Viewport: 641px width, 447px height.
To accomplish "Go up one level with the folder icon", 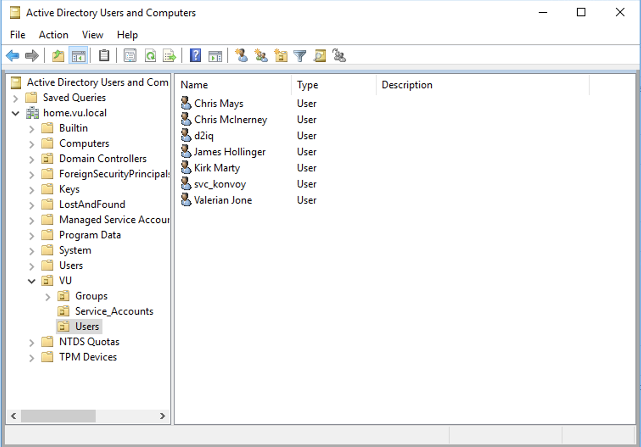I will click(x=58, y=56).
